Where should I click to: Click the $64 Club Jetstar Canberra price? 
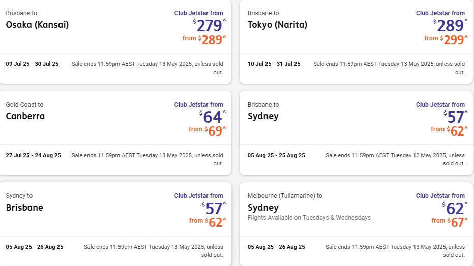[213, 117]
